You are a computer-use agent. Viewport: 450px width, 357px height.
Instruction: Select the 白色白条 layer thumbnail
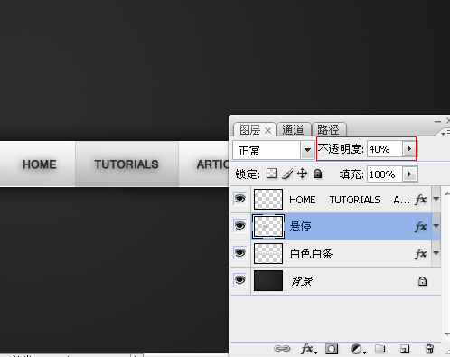pos(268,253)
